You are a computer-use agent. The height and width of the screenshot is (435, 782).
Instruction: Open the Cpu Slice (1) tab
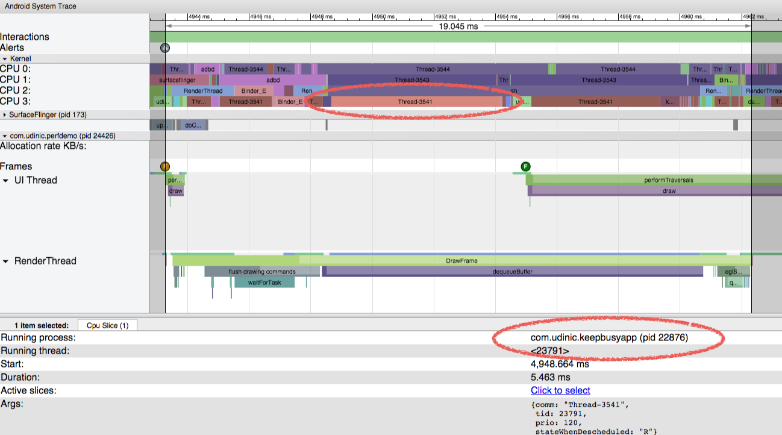108,325
